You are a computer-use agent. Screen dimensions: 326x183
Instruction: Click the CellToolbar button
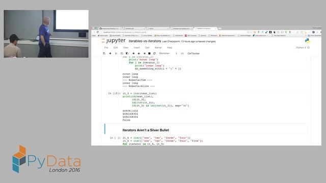pyautogui.click(x=194, y=53)
